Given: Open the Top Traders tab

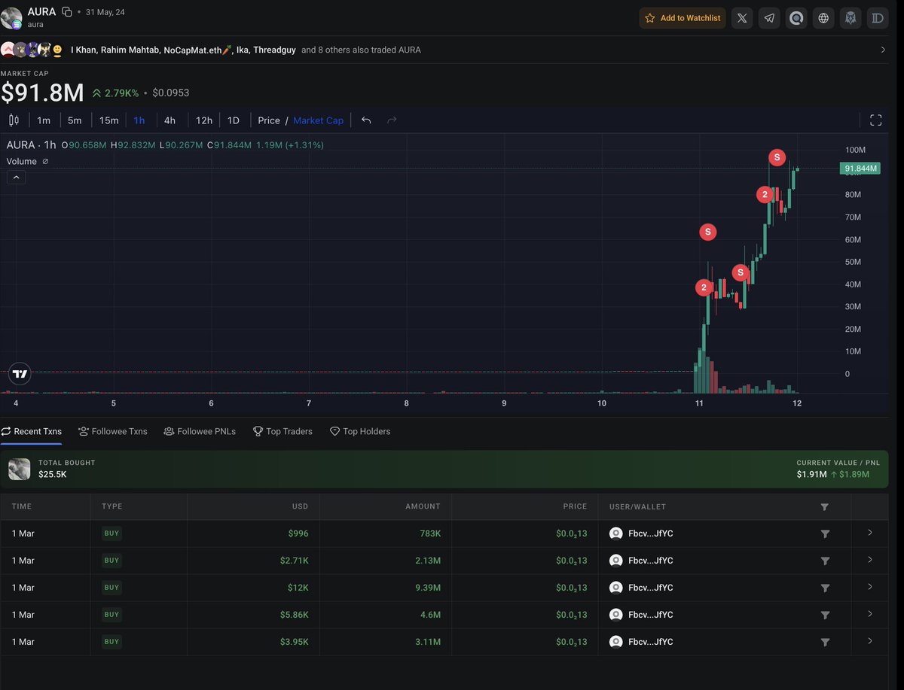Looking at the screenshot, I should tap(282, 431).
